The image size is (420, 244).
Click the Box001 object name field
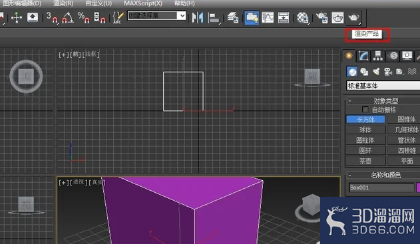pyautogui.click(x=381, y=187)
